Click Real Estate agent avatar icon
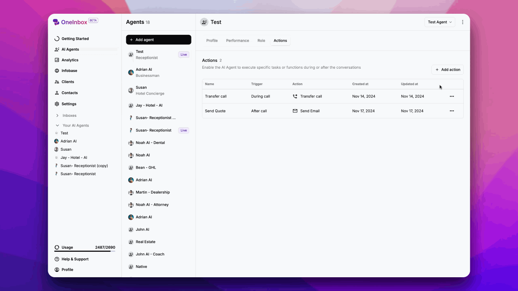The height and width of the screenshot is (291, 518). [x=131, y=242]
